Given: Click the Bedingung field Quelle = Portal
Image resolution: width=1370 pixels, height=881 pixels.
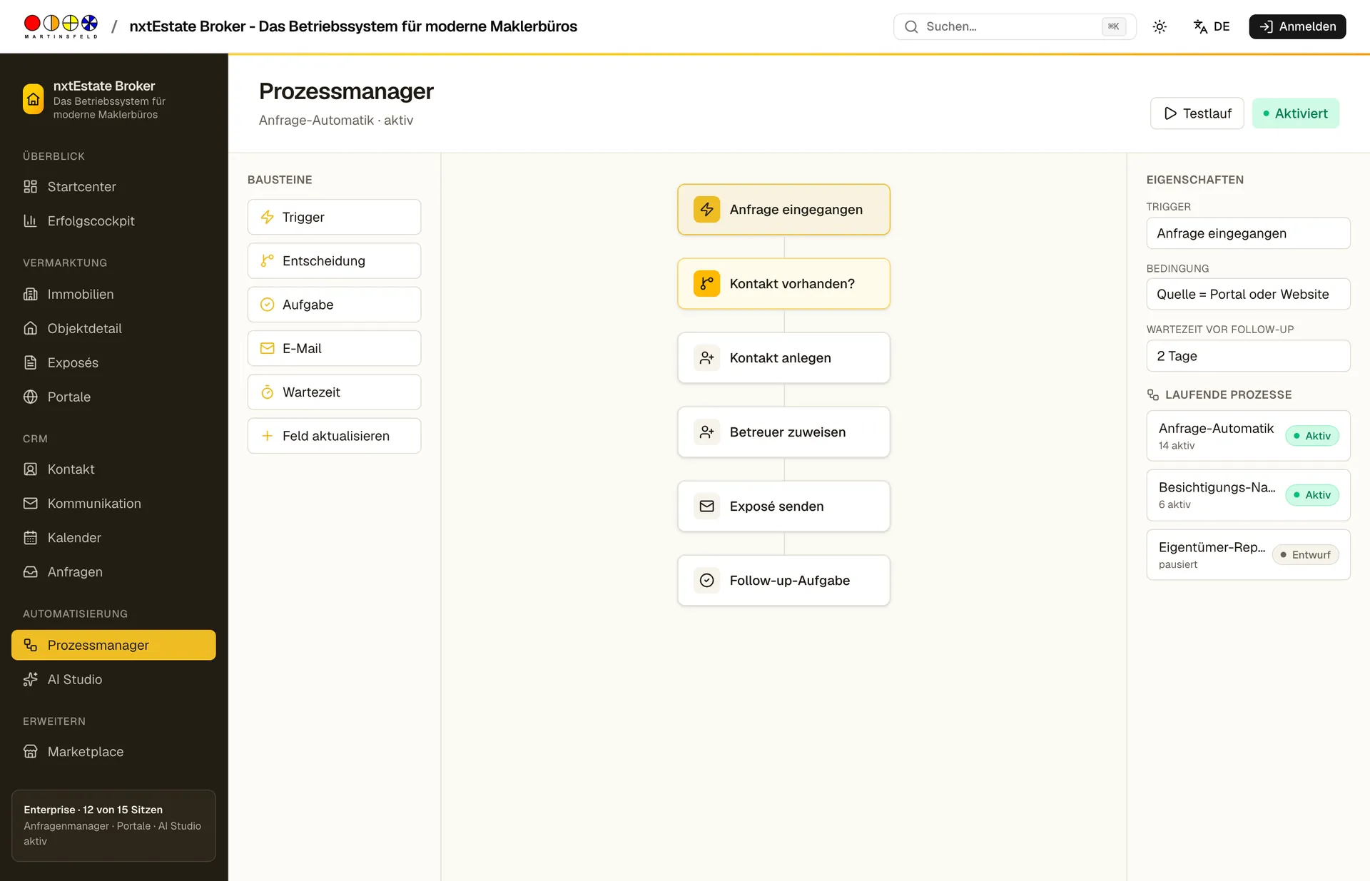Looking at the screenshot, I should pos(1248,294).
